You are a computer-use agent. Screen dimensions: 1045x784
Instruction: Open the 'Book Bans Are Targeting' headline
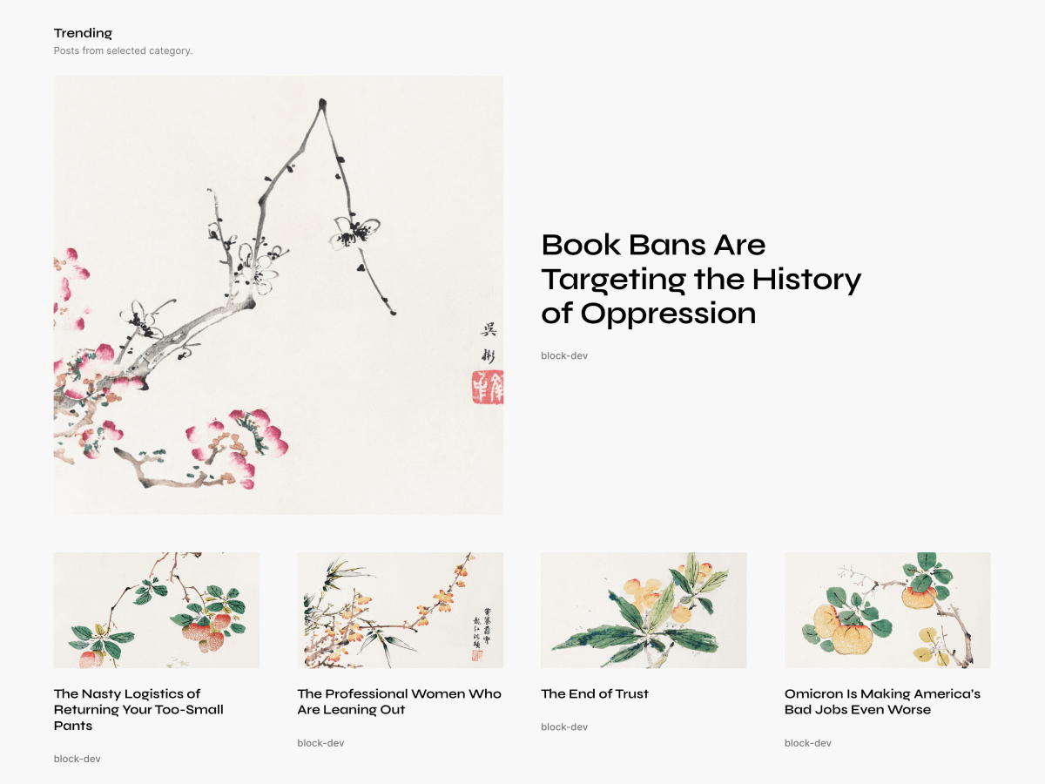coord(700,279)
